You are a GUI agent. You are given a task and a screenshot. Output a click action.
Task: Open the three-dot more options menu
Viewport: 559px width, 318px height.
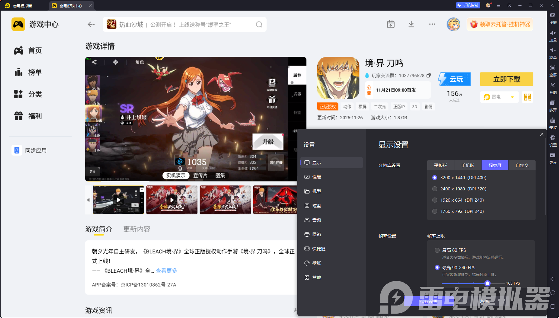[x=432, y=24]
